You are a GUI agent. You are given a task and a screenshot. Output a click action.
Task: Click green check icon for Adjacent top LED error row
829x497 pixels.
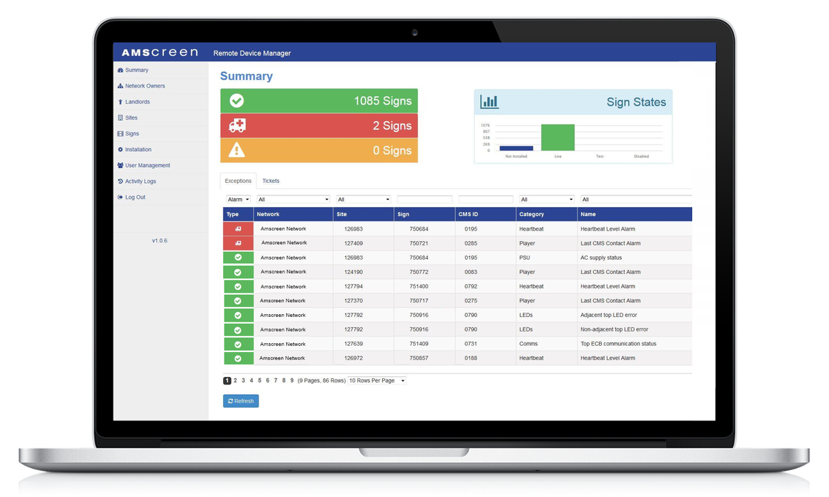[x=238, y=315]
